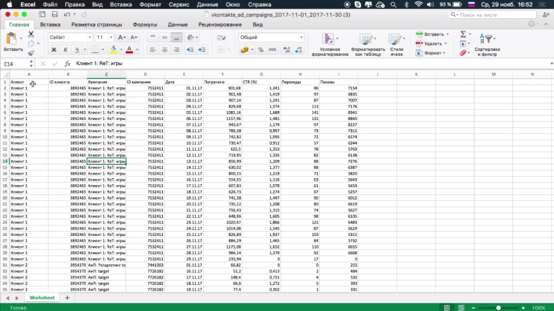The height and width of the screenshot is (311, 554).
Task: Switch to Page Layout view icon
Action: (x=461, y=308)
